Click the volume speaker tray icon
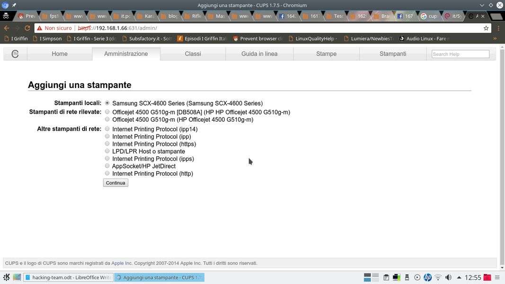The image size is (505, 284). pyautogui.click(x=448, y=277)
